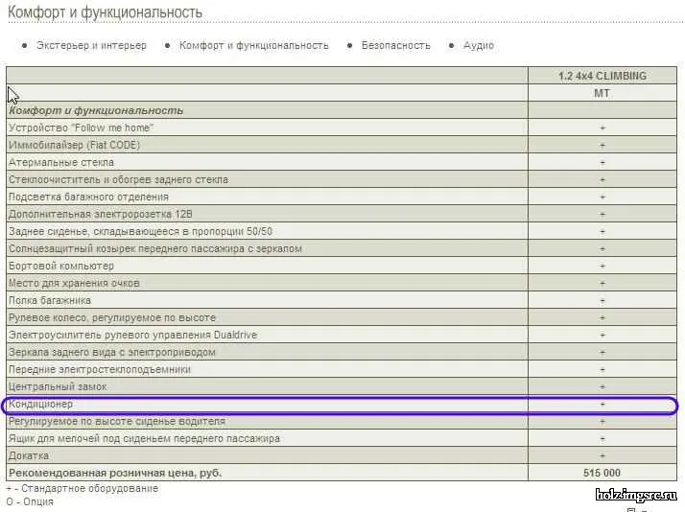This screenshot has height=512, width=685.
Task: Click the page title 'Комфорт и функциональность'
Action: click(105, 12)
